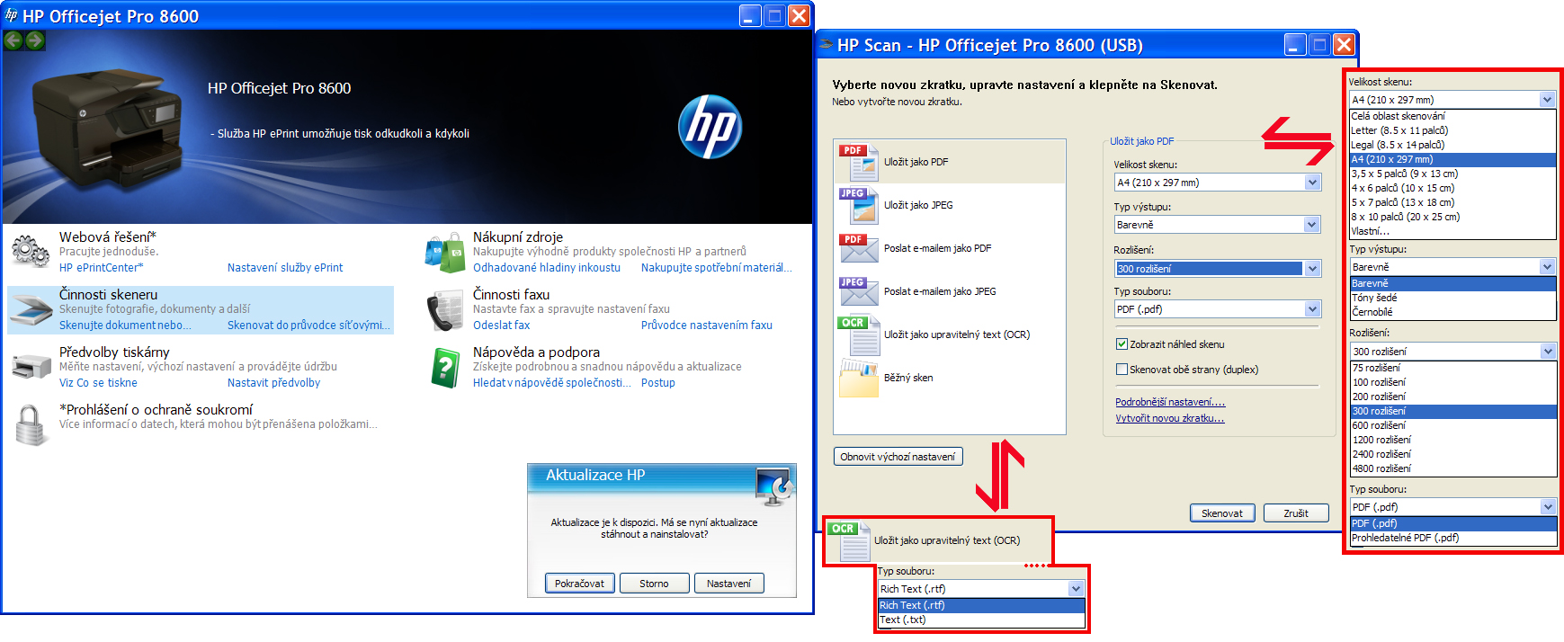The width and height of the screenshot is (1564, 642).
Task: Open Hledat v nápovědě společnosti… link
Action: (x=552, y=383)
